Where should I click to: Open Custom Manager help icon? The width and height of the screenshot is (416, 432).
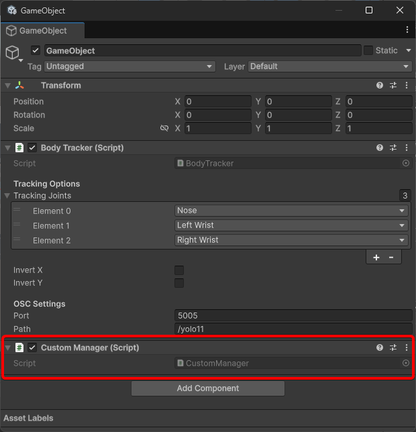click(x=380, y=347)
